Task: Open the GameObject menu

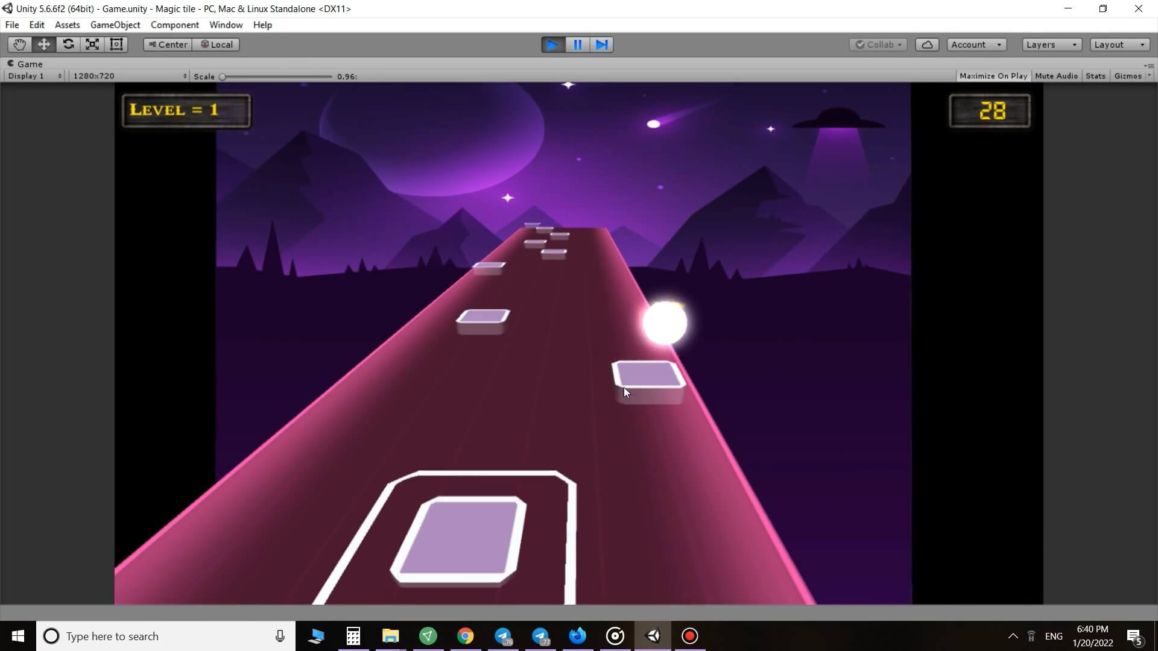Action: [x=115, y=25]
